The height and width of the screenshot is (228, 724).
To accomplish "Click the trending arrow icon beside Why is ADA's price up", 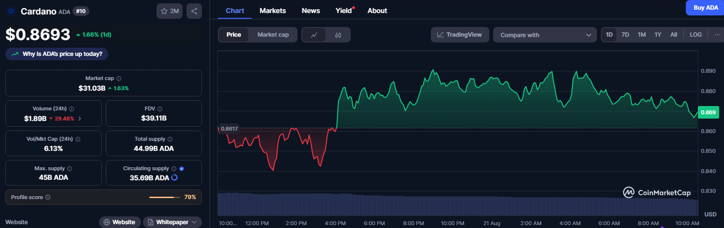I will 15,54.
